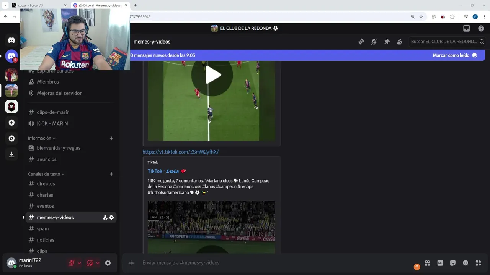Viewport: 490px width, 275px height.
Task: Toggle channel notification mute bell
Action: [x=374, y=42]
